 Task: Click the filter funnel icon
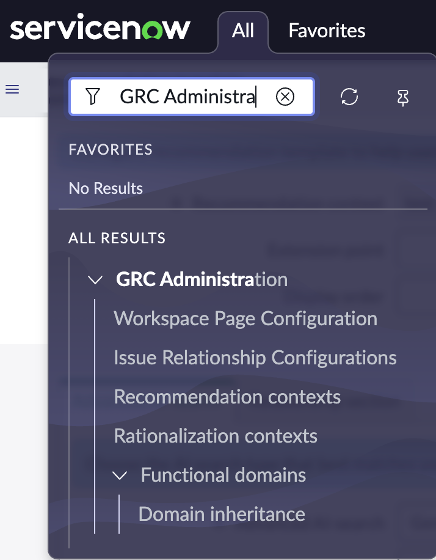93,97
